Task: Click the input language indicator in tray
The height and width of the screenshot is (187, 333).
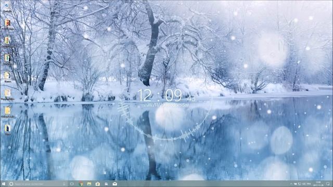Action: (309, 184)
